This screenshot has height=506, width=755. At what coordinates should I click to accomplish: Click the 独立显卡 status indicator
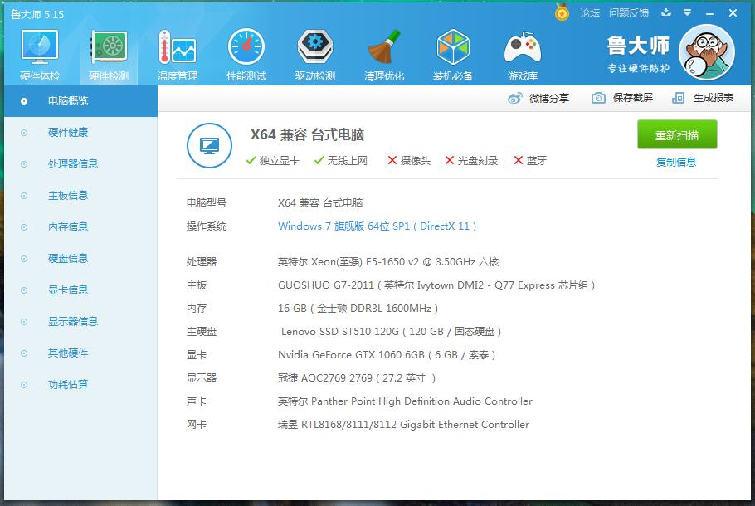272,161
